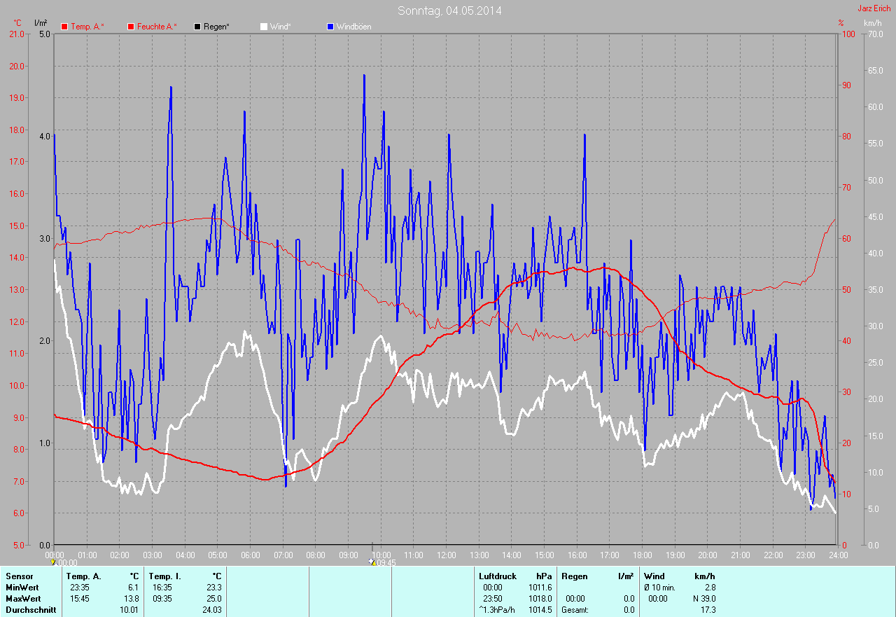This screenshot has width=896, height=617.
Task: Click the blue Windböen legend square
Action: [330, 27]
